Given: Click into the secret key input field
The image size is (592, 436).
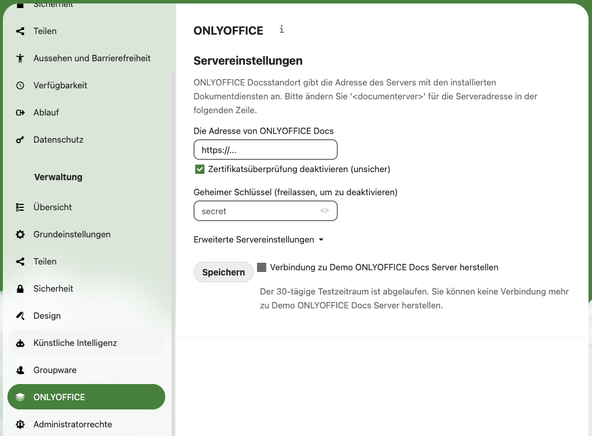Looking at the screenshot, I should pyautogui.click(x=266, y=211).
